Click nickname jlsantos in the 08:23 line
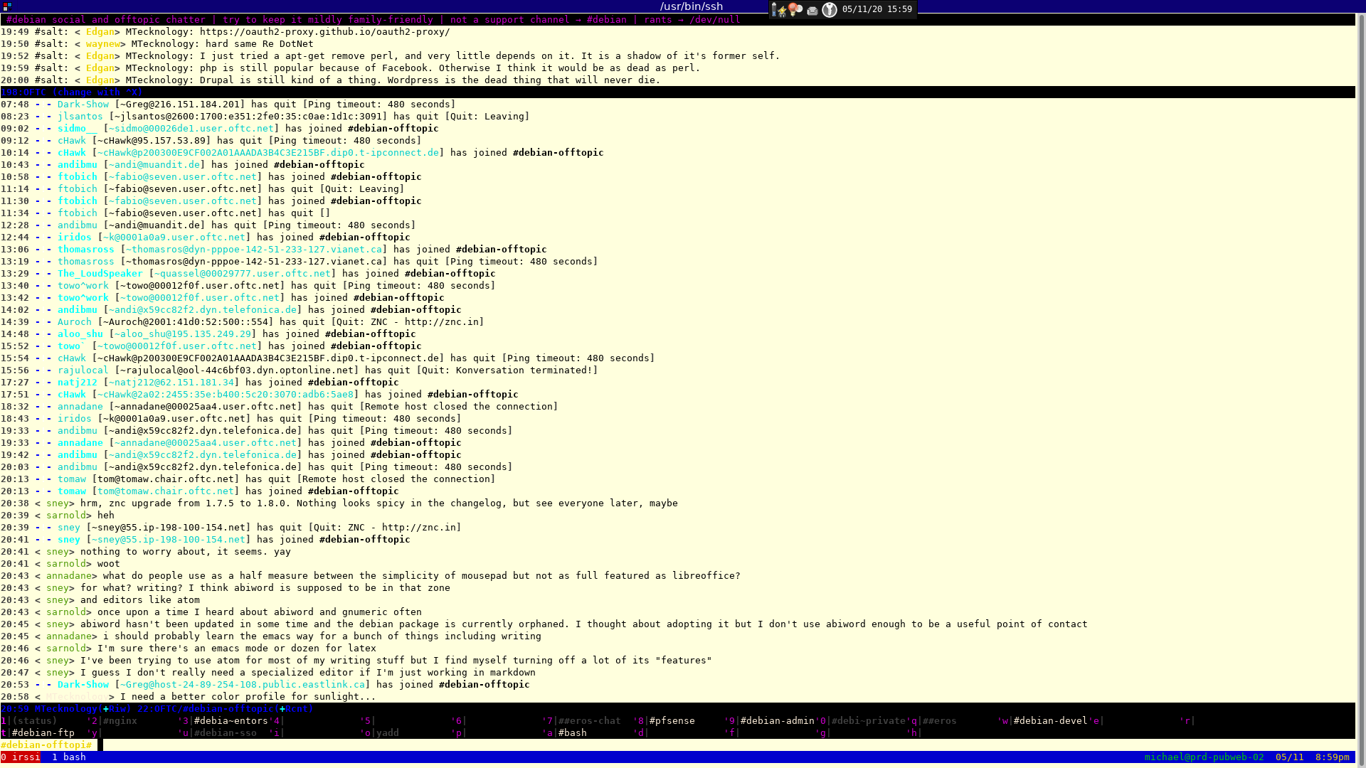 tap(80, 117)
